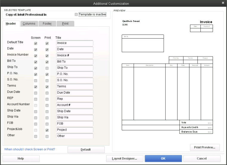
Task: Click the Default button
Action: click(x=86, y=149)
